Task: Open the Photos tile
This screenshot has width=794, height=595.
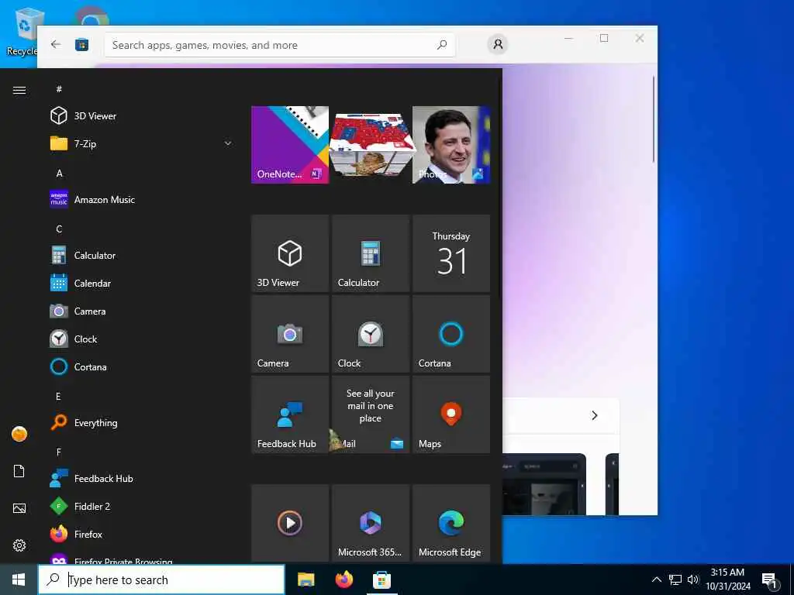Action: (451, 145)
